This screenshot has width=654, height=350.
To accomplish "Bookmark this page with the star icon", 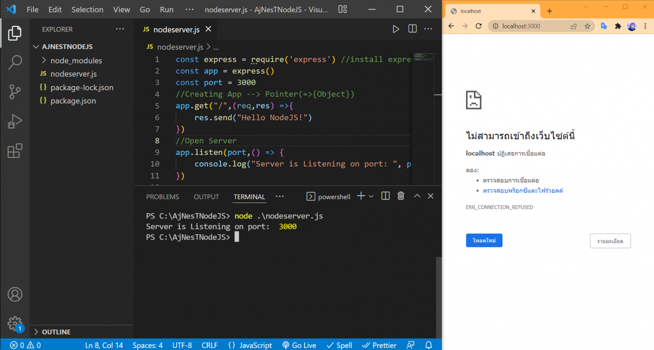I will point(587,26).
